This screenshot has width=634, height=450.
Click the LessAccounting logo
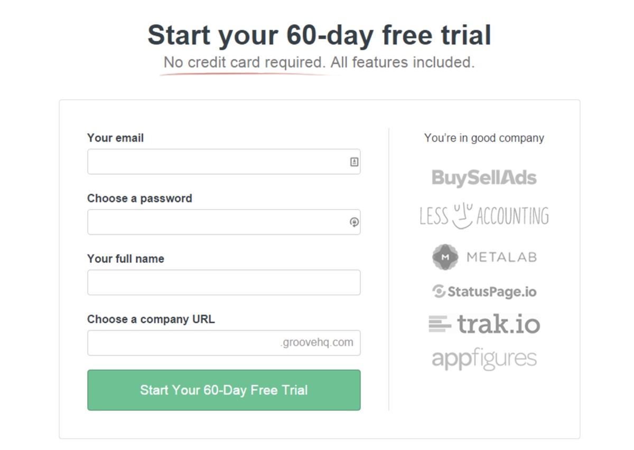(484, 215)
